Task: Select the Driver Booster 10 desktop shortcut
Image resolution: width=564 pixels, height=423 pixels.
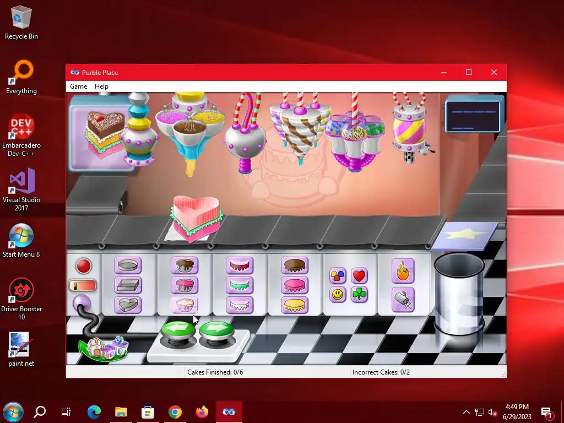Action: [21, 299]
